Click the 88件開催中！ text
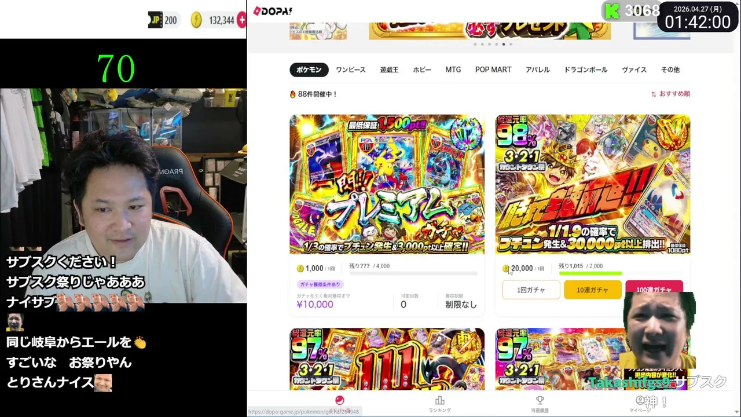 [x=317, y=94]
